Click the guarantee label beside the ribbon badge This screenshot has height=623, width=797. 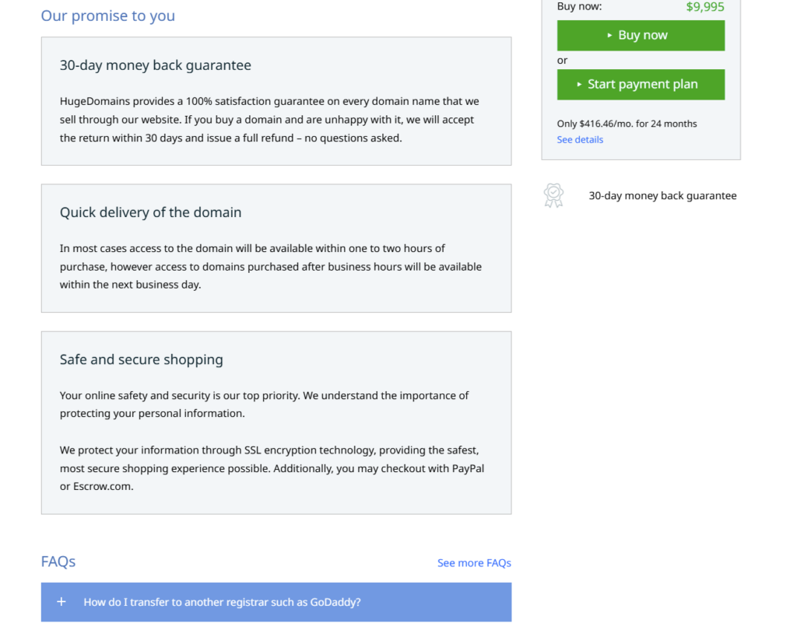(x=662, y=196)
